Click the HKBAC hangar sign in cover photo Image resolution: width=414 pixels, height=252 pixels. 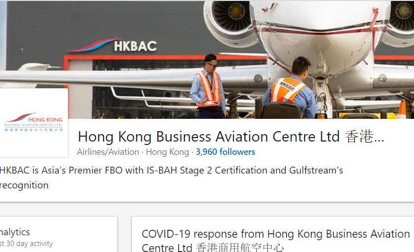(x=135, y=46)
